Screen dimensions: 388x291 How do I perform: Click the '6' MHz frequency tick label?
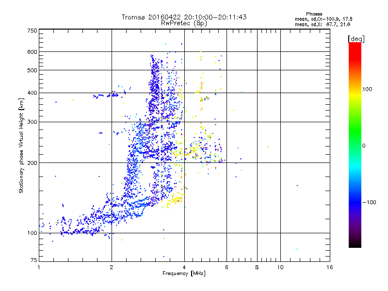pos(226,267)
